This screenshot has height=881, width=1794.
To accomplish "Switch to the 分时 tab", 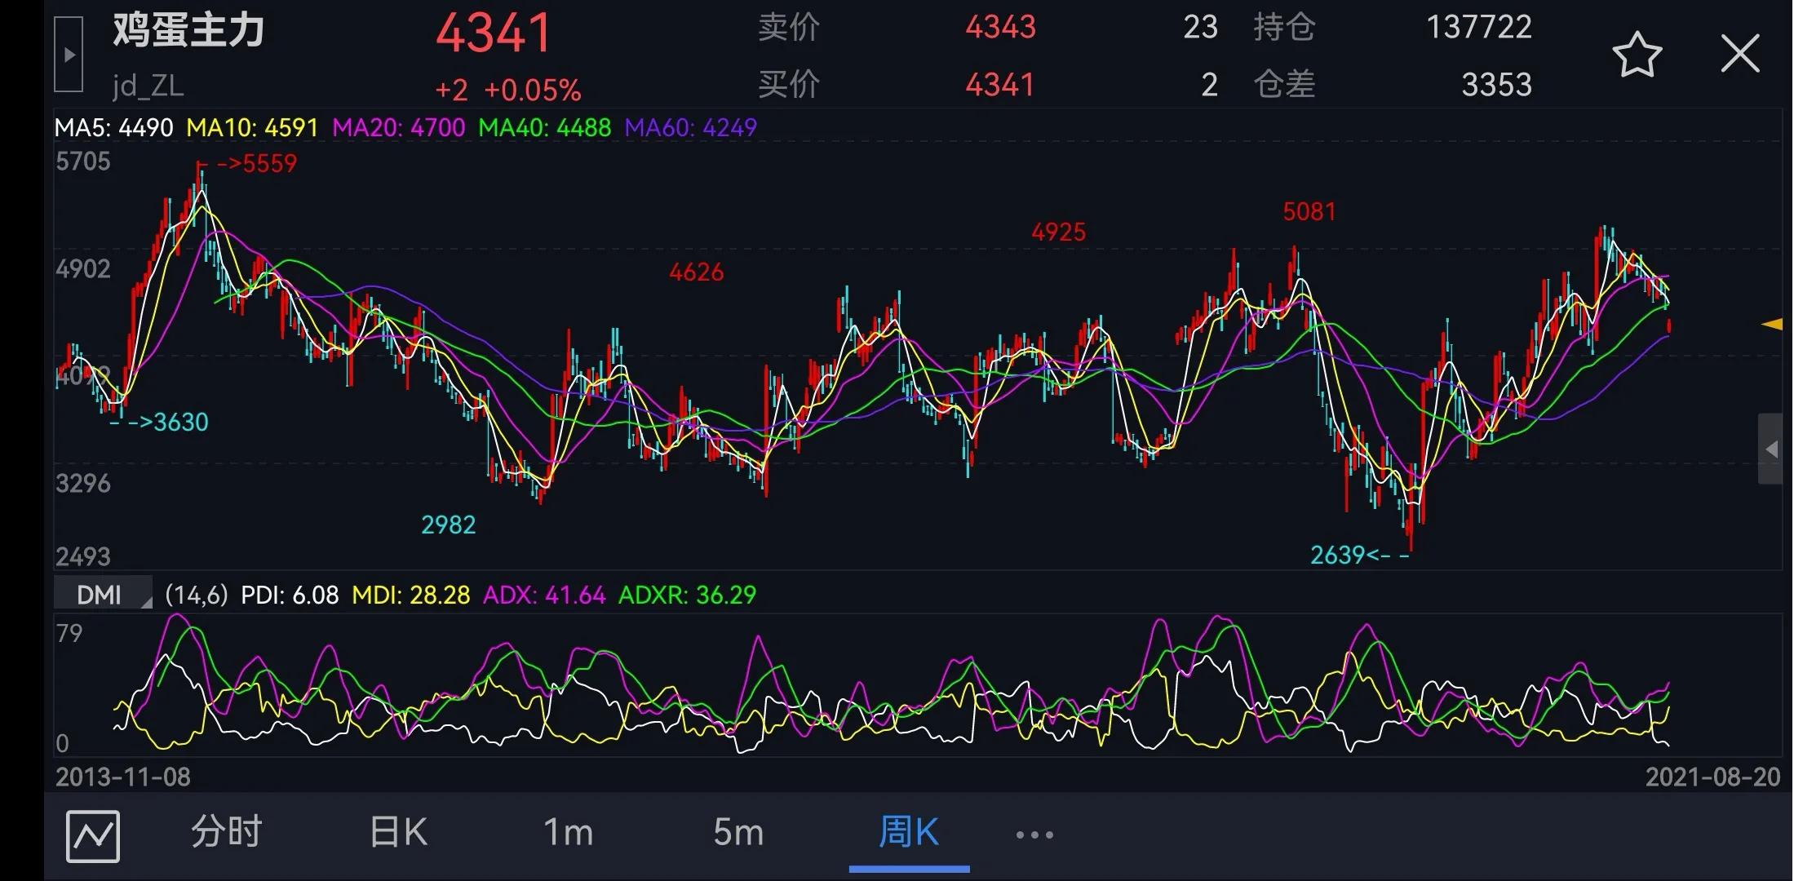I will 227,833.
